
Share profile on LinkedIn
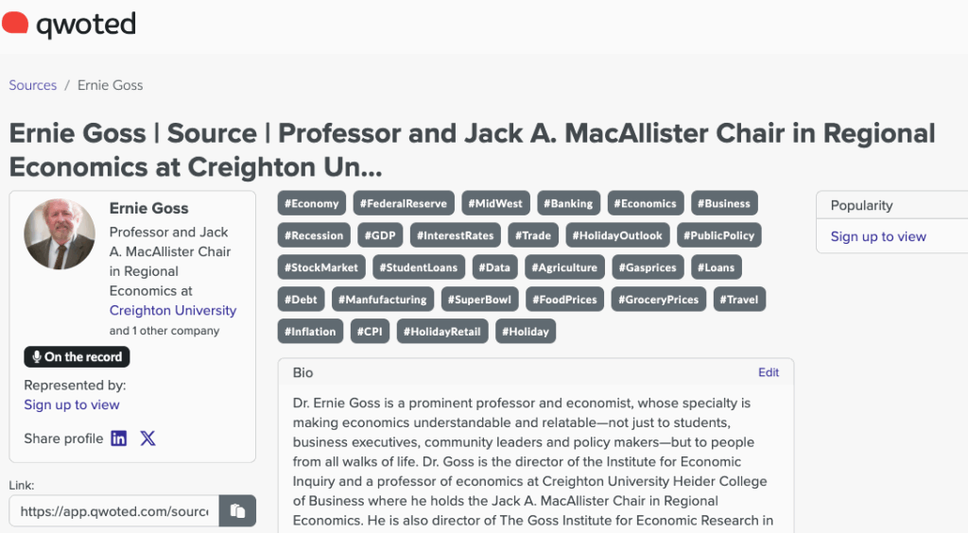click(x=119, y=438)
